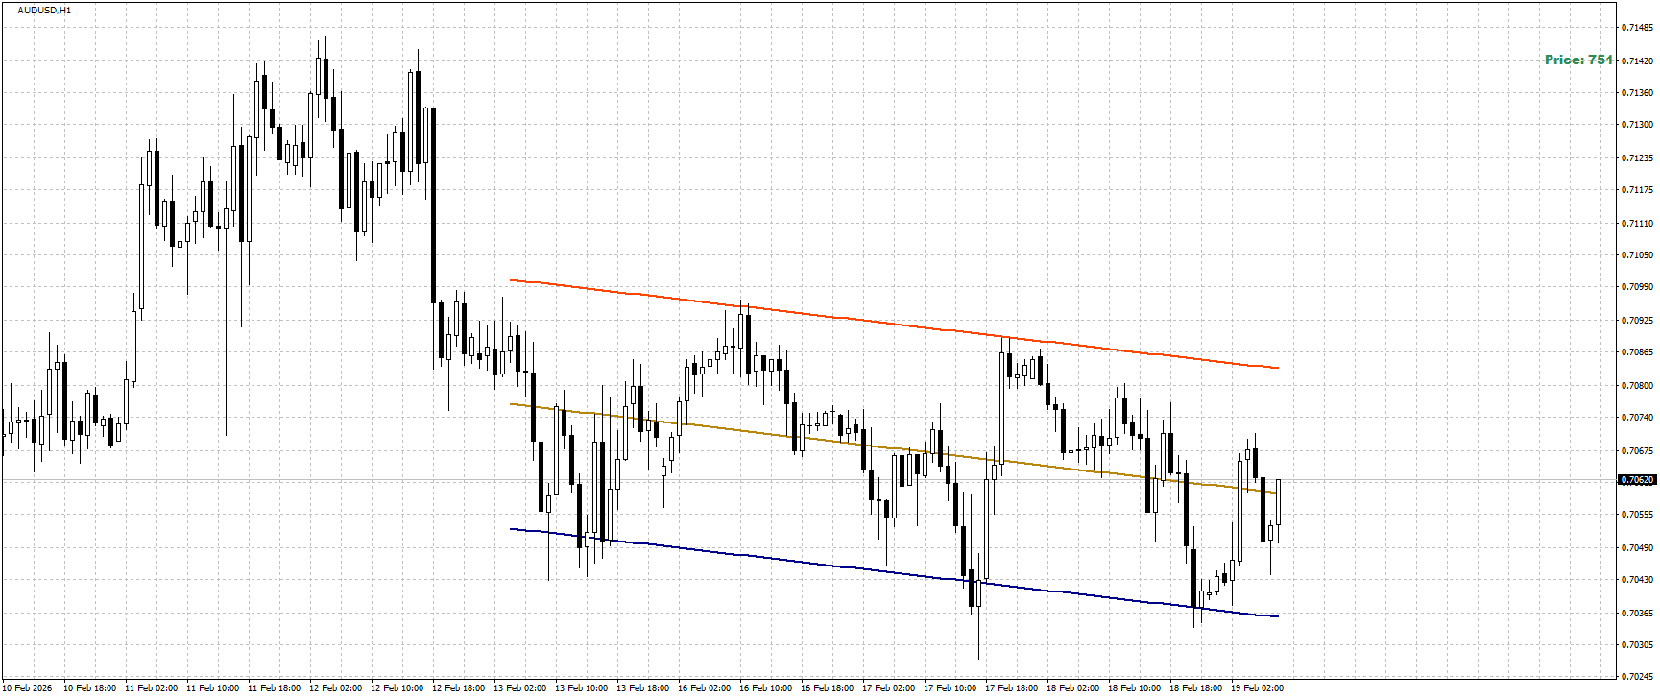Click the current price marker 0.70620
The width and height of the screenshot is (1660, 699).
pos(1637,480)
